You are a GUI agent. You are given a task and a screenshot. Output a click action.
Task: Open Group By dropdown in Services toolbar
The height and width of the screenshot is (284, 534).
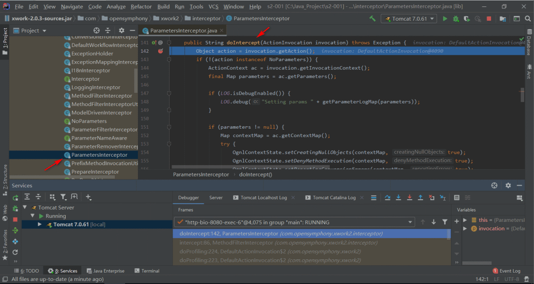(x=52, y=197)
